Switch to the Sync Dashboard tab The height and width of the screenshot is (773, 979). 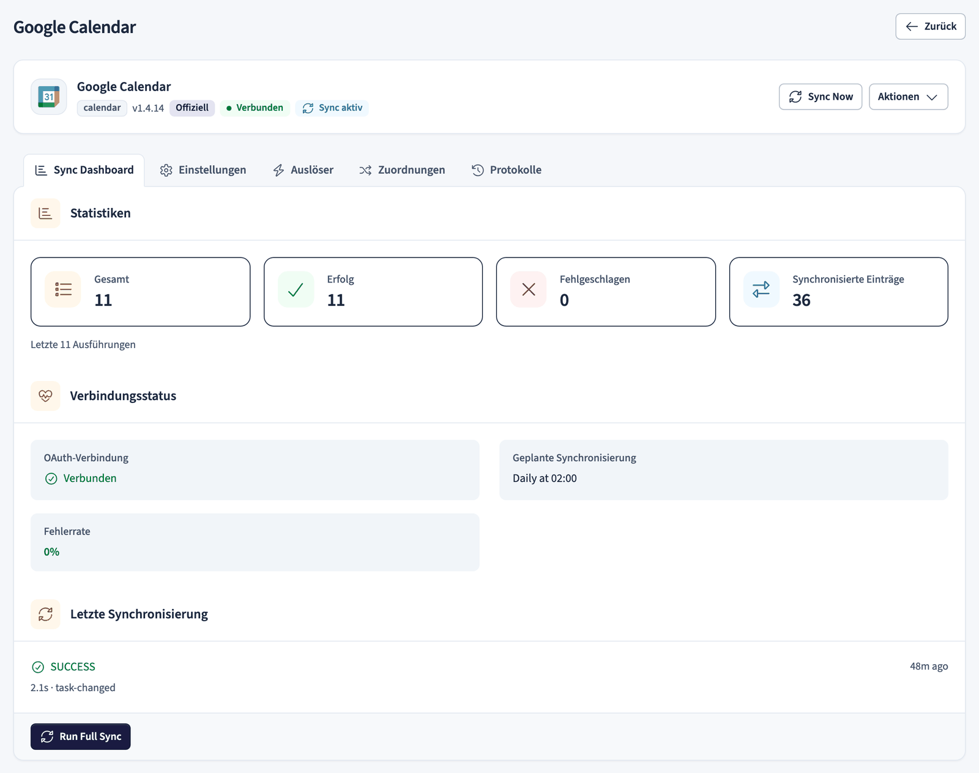(84, 170)
